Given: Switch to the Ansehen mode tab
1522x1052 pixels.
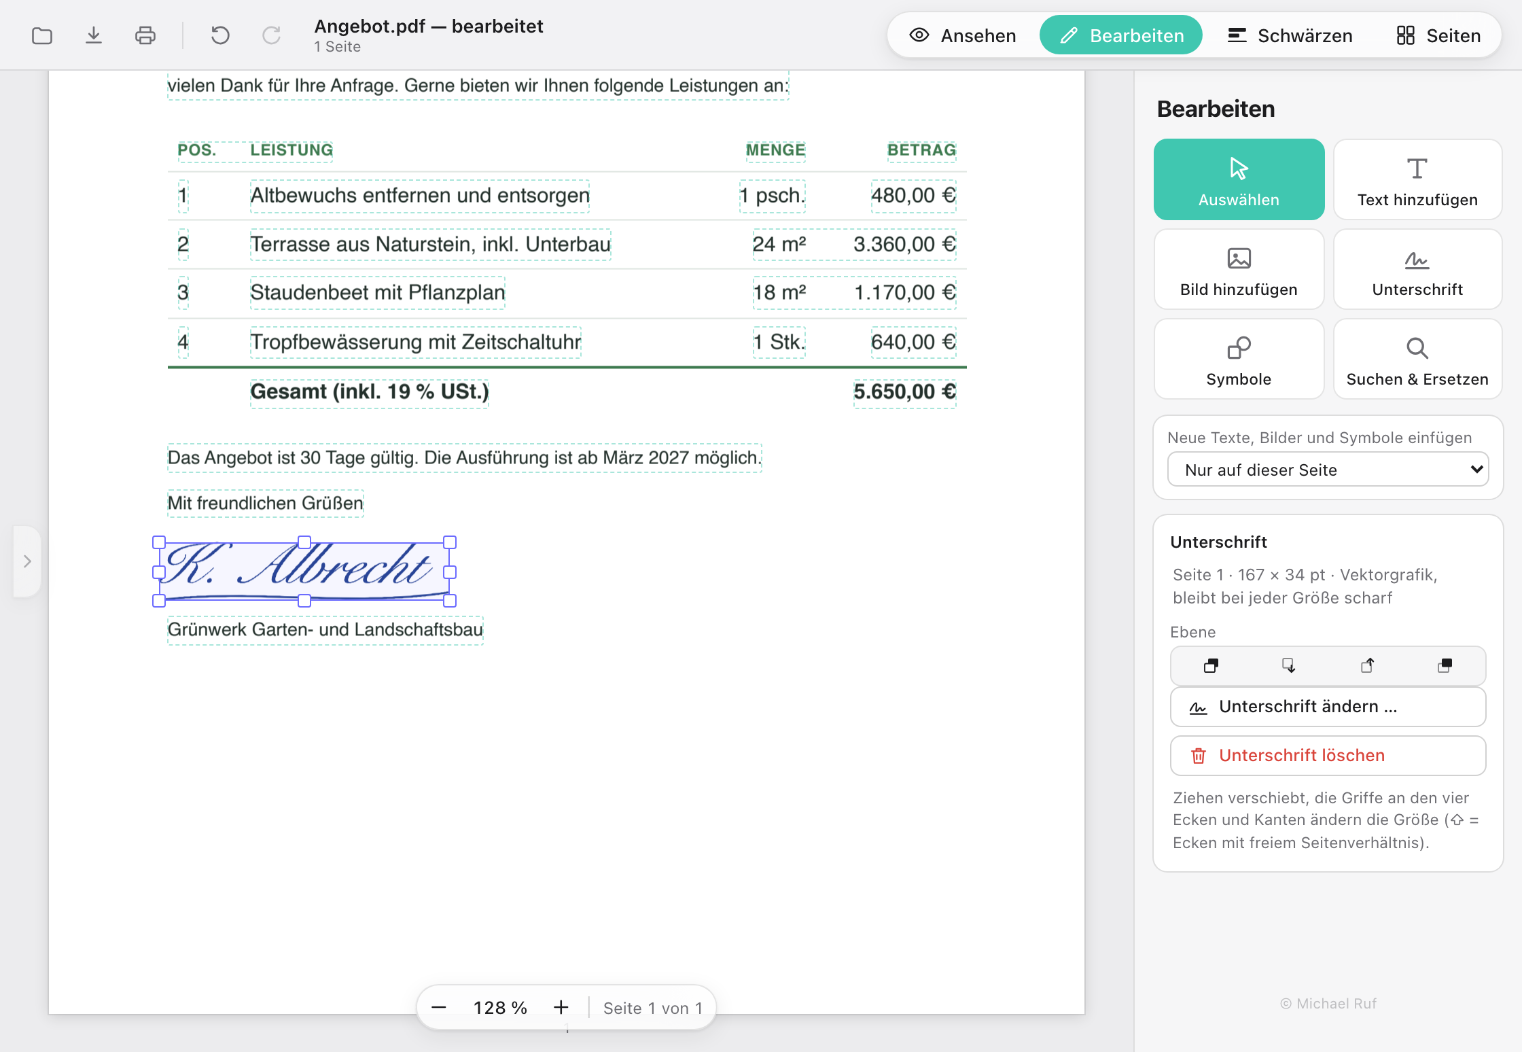Looking at the screenshot, I should point(963,35).
